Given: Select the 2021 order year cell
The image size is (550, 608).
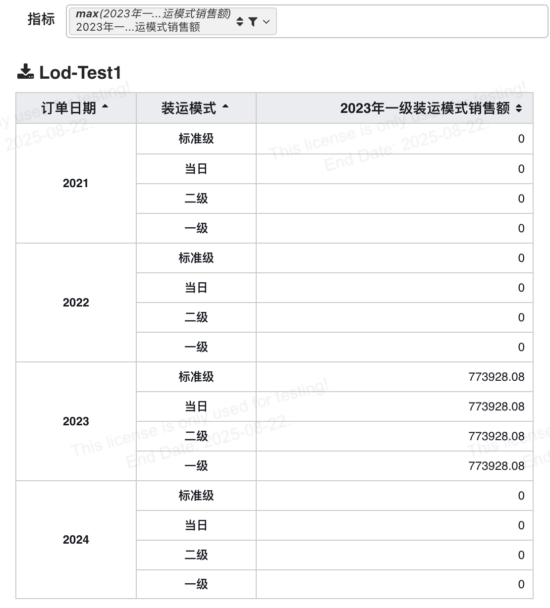Looking at the screenshot, I should pos(76,183).
